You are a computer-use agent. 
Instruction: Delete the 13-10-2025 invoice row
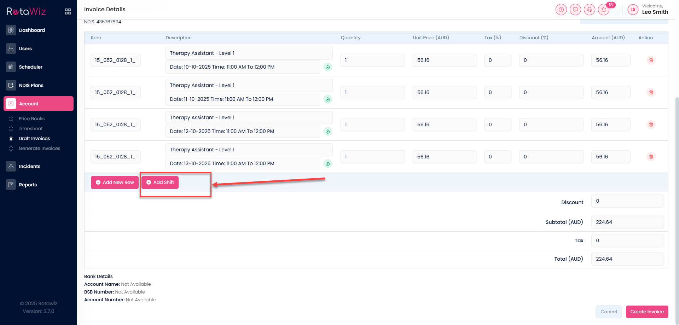coord(651,157)
